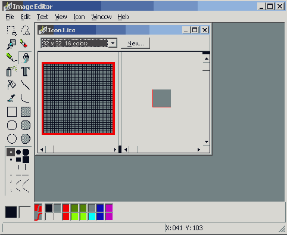This screenshot has width=287, height=235.
Task: Minimize the Icon1.ico child window
Action: point(186,30)
